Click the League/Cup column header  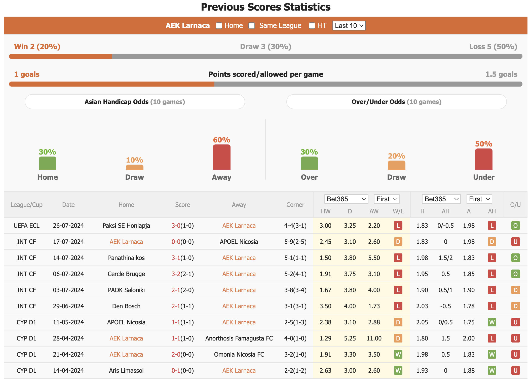26,205
